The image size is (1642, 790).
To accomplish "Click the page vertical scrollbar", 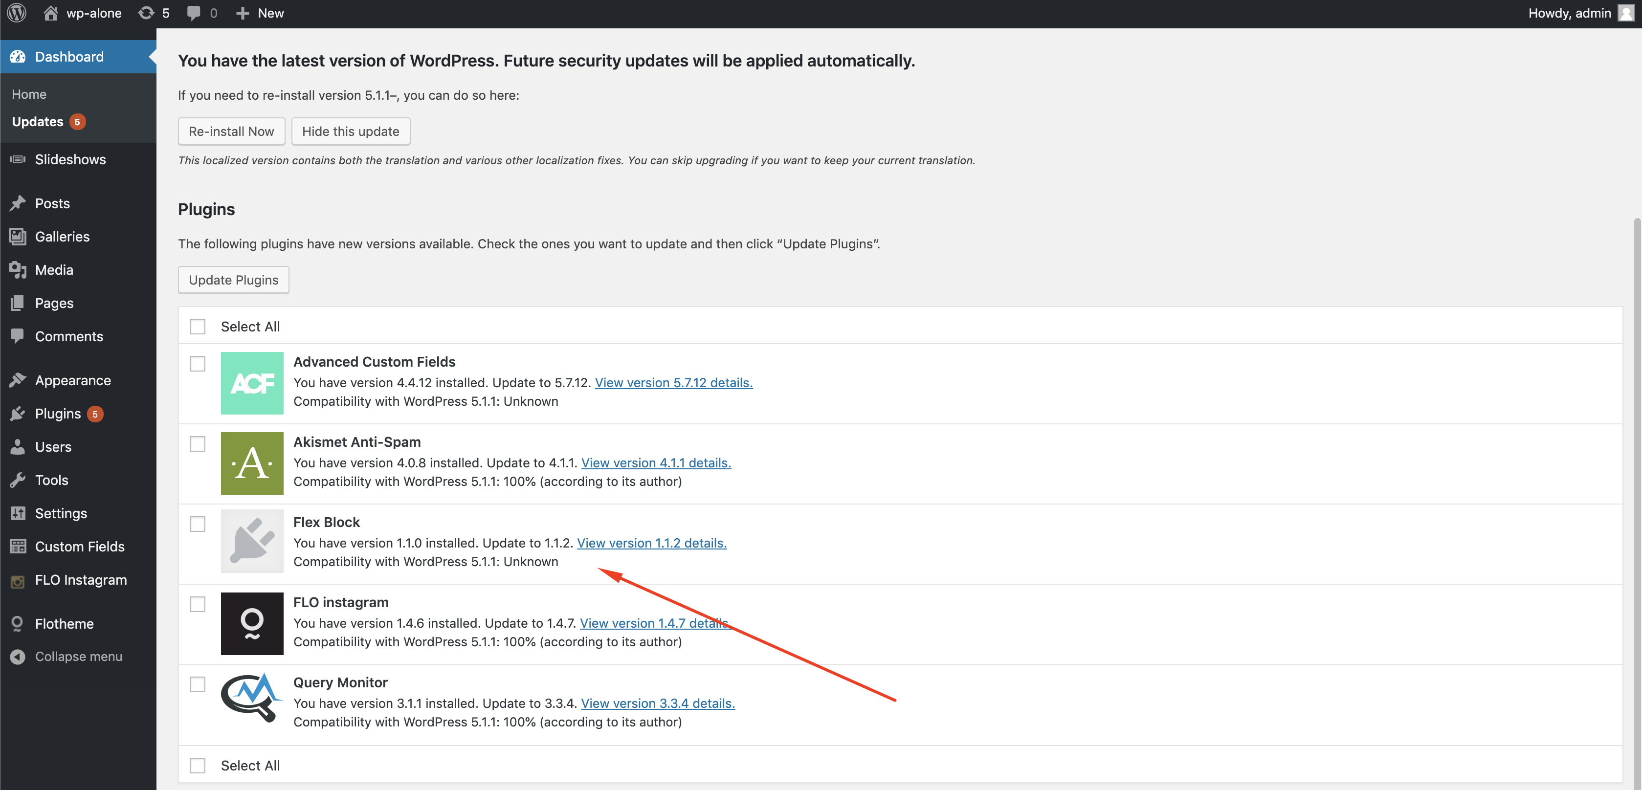I will (x=1637, y=504).
